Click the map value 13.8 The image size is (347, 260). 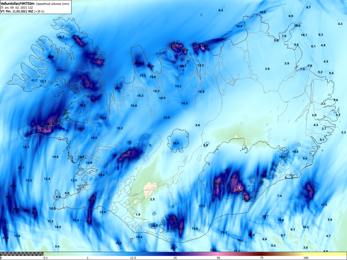pyautogui.click(x=195, y=229)
